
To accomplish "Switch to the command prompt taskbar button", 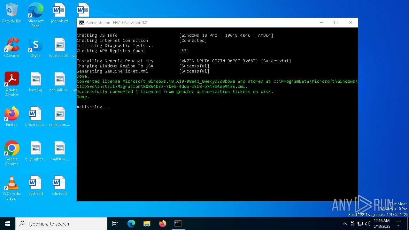I will [178, 224].
